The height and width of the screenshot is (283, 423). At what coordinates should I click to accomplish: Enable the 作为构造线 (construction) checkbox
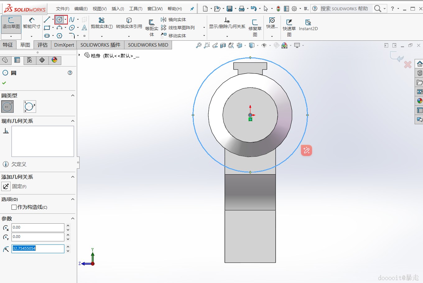tap(14, 207)
